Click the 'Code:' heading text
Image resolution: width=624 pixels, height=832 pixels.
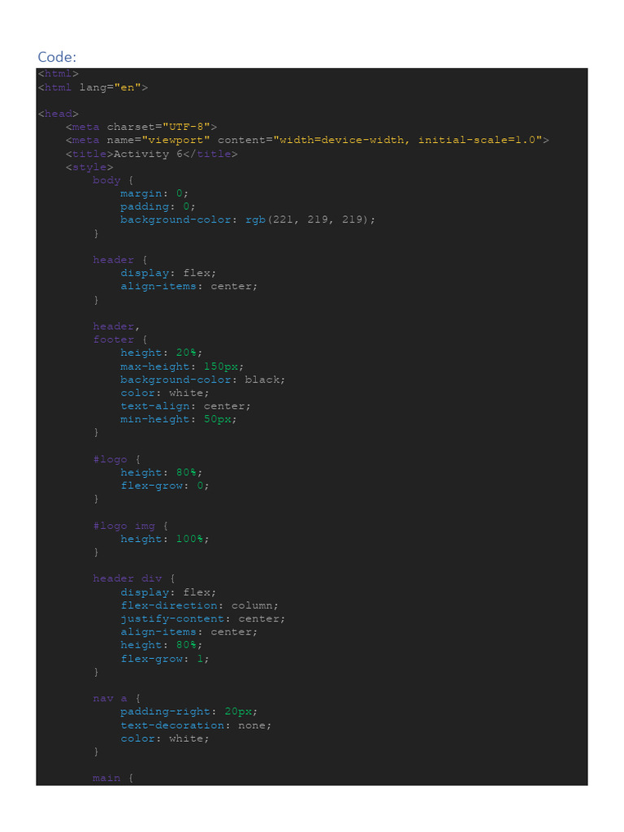click(57, 57)
